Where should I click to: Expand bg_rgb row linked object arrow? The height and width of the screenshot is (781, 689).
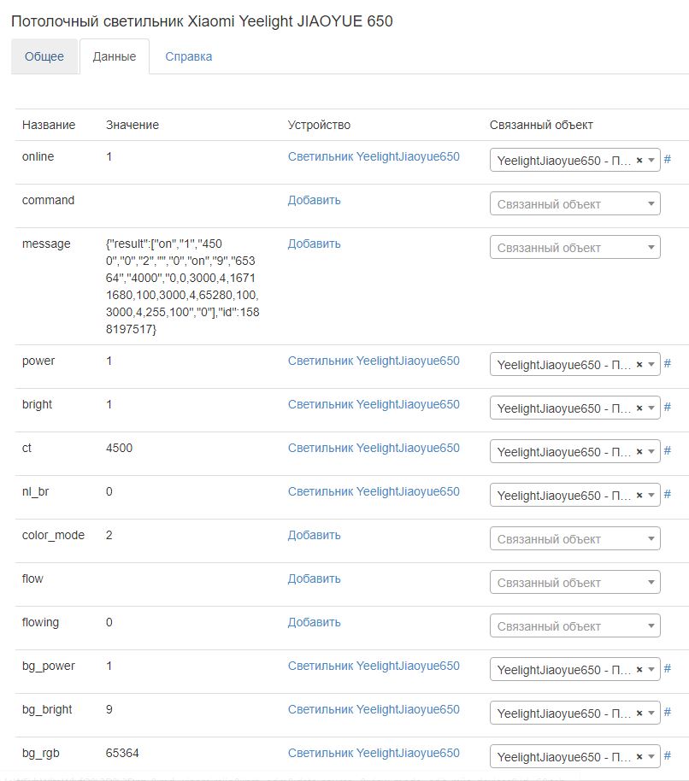(651, 756)
